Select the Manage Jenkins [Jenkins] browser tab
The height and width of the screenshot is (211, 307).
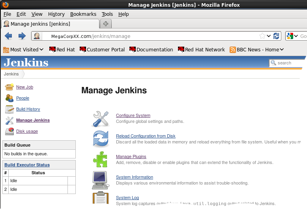51,24
